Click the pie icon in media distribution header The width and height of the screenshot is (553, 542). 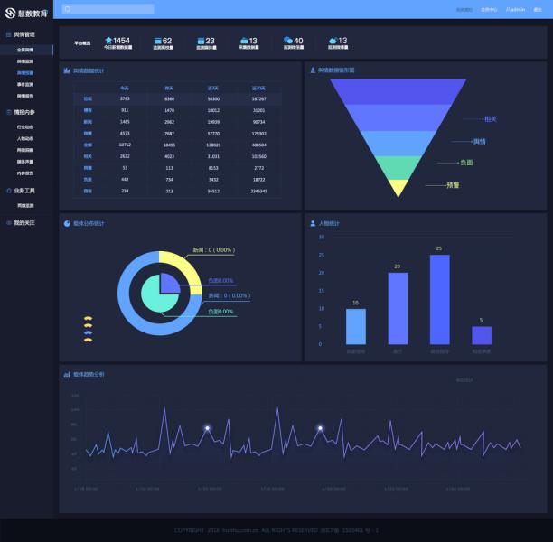67,222
